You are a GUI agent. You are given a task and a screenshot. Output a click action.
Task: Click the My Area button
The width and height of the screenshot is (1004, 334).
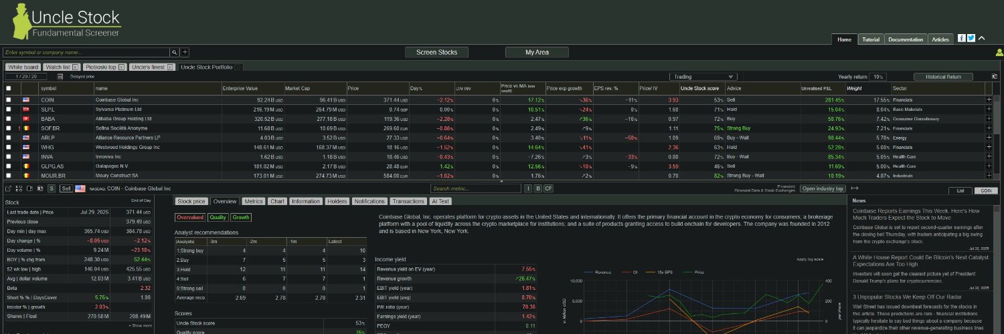coord(537,52)
